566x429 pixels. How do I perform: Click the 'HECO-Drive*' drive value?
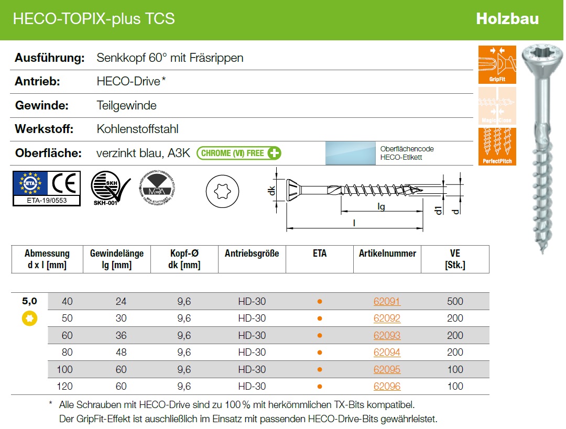(132, 81)
